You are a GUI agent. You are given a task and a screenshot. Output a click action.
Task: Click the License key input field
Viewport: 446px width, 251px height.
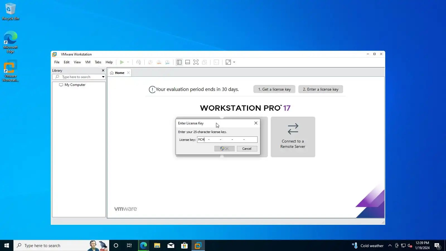227,139
